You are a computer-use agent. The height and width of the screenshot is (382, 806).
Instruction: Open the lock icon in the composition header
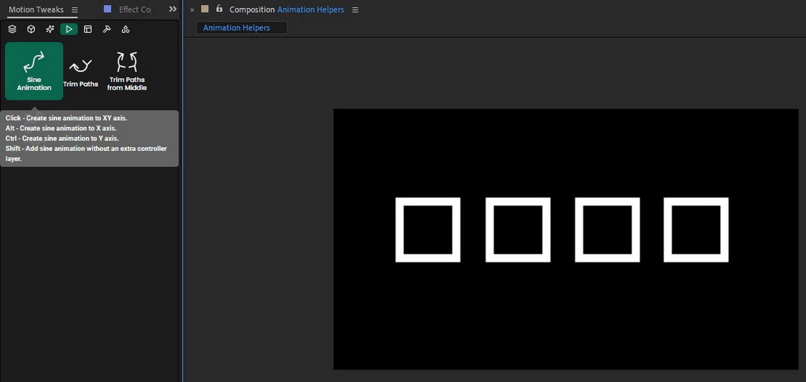(219, 9)
